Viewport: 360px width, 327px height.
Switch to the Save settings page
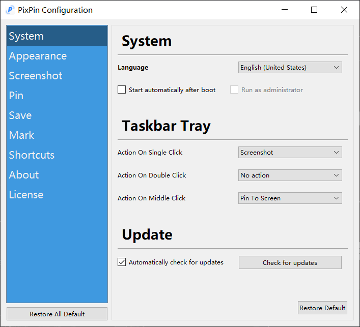coord(57,115)
